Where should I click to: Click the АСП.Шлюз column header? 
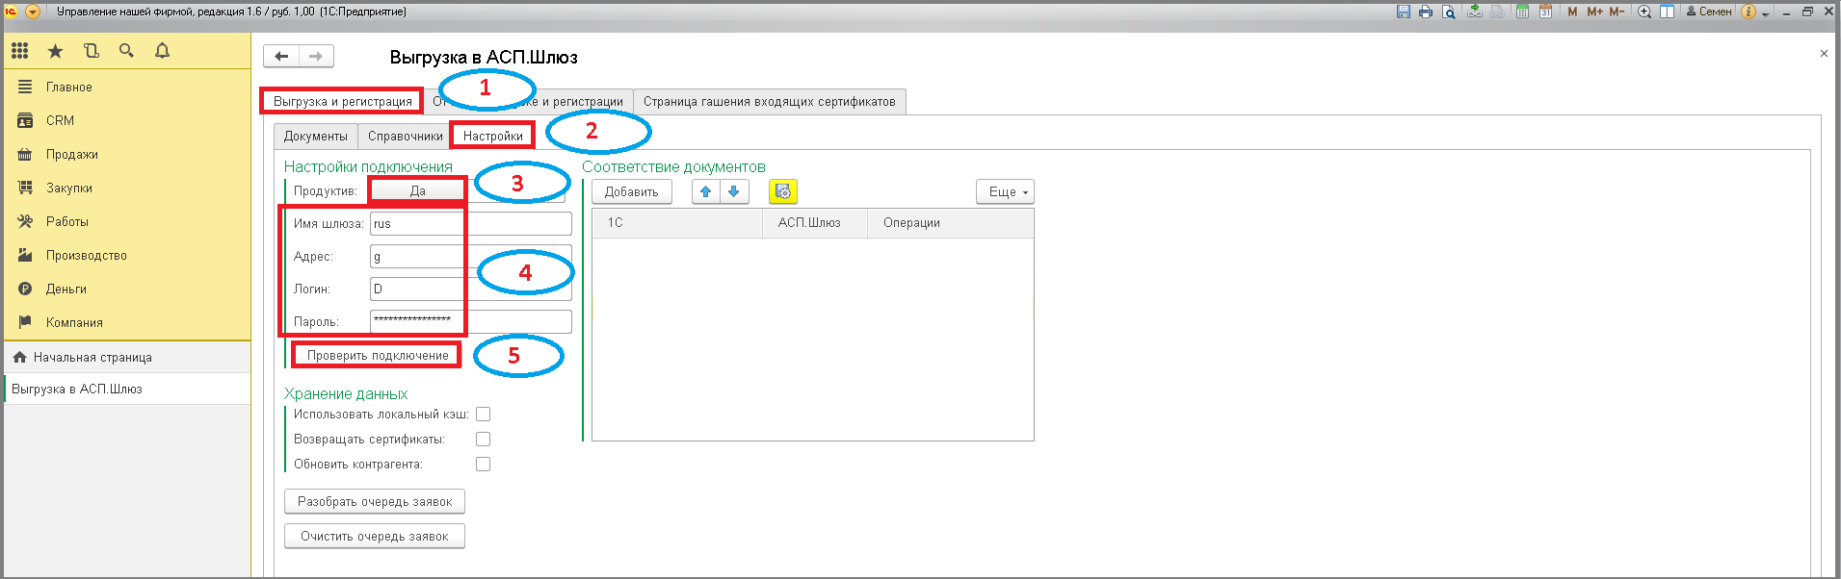pyautogui.click(x=815, y=222)
